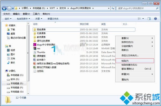The image size is (161, 106).
Task: Click the change view icon
Action: (139, 19)
